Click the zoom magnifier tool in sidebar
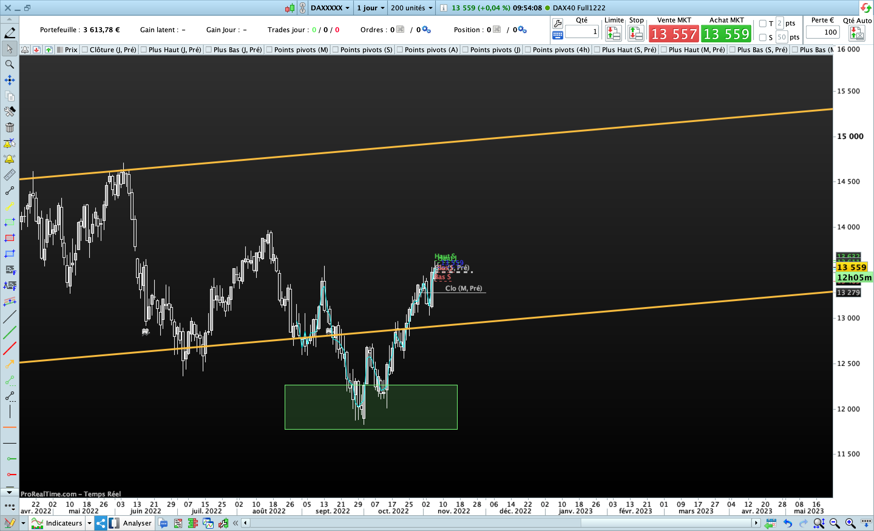This screenshot has height=531, width=874. [x=10, y=65]
